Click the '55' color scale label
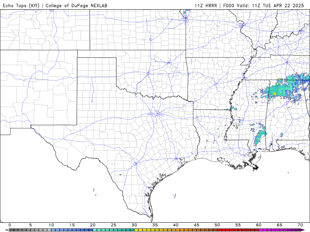The height and width of the screenshot is (232, 310). point(238,225)
